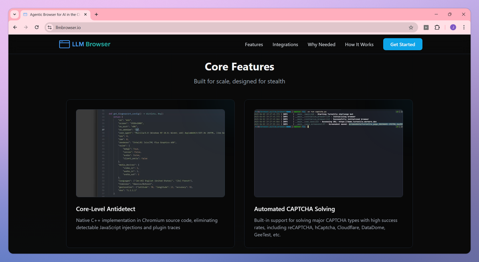Image resolution: width=479 pixels, height=262 pixels.
Task: Select the Agentic Browser for AI tab
Action: (x=55, y=14)
